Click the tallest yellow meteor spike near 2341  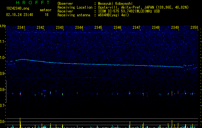tap(20, 123)
